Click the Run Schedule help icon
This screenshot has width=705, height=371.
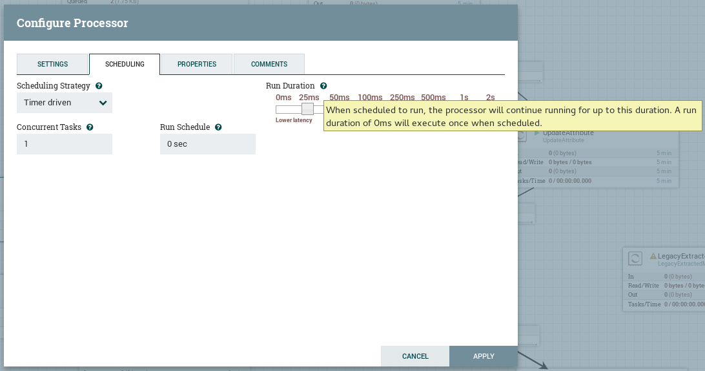pos(218,127)
